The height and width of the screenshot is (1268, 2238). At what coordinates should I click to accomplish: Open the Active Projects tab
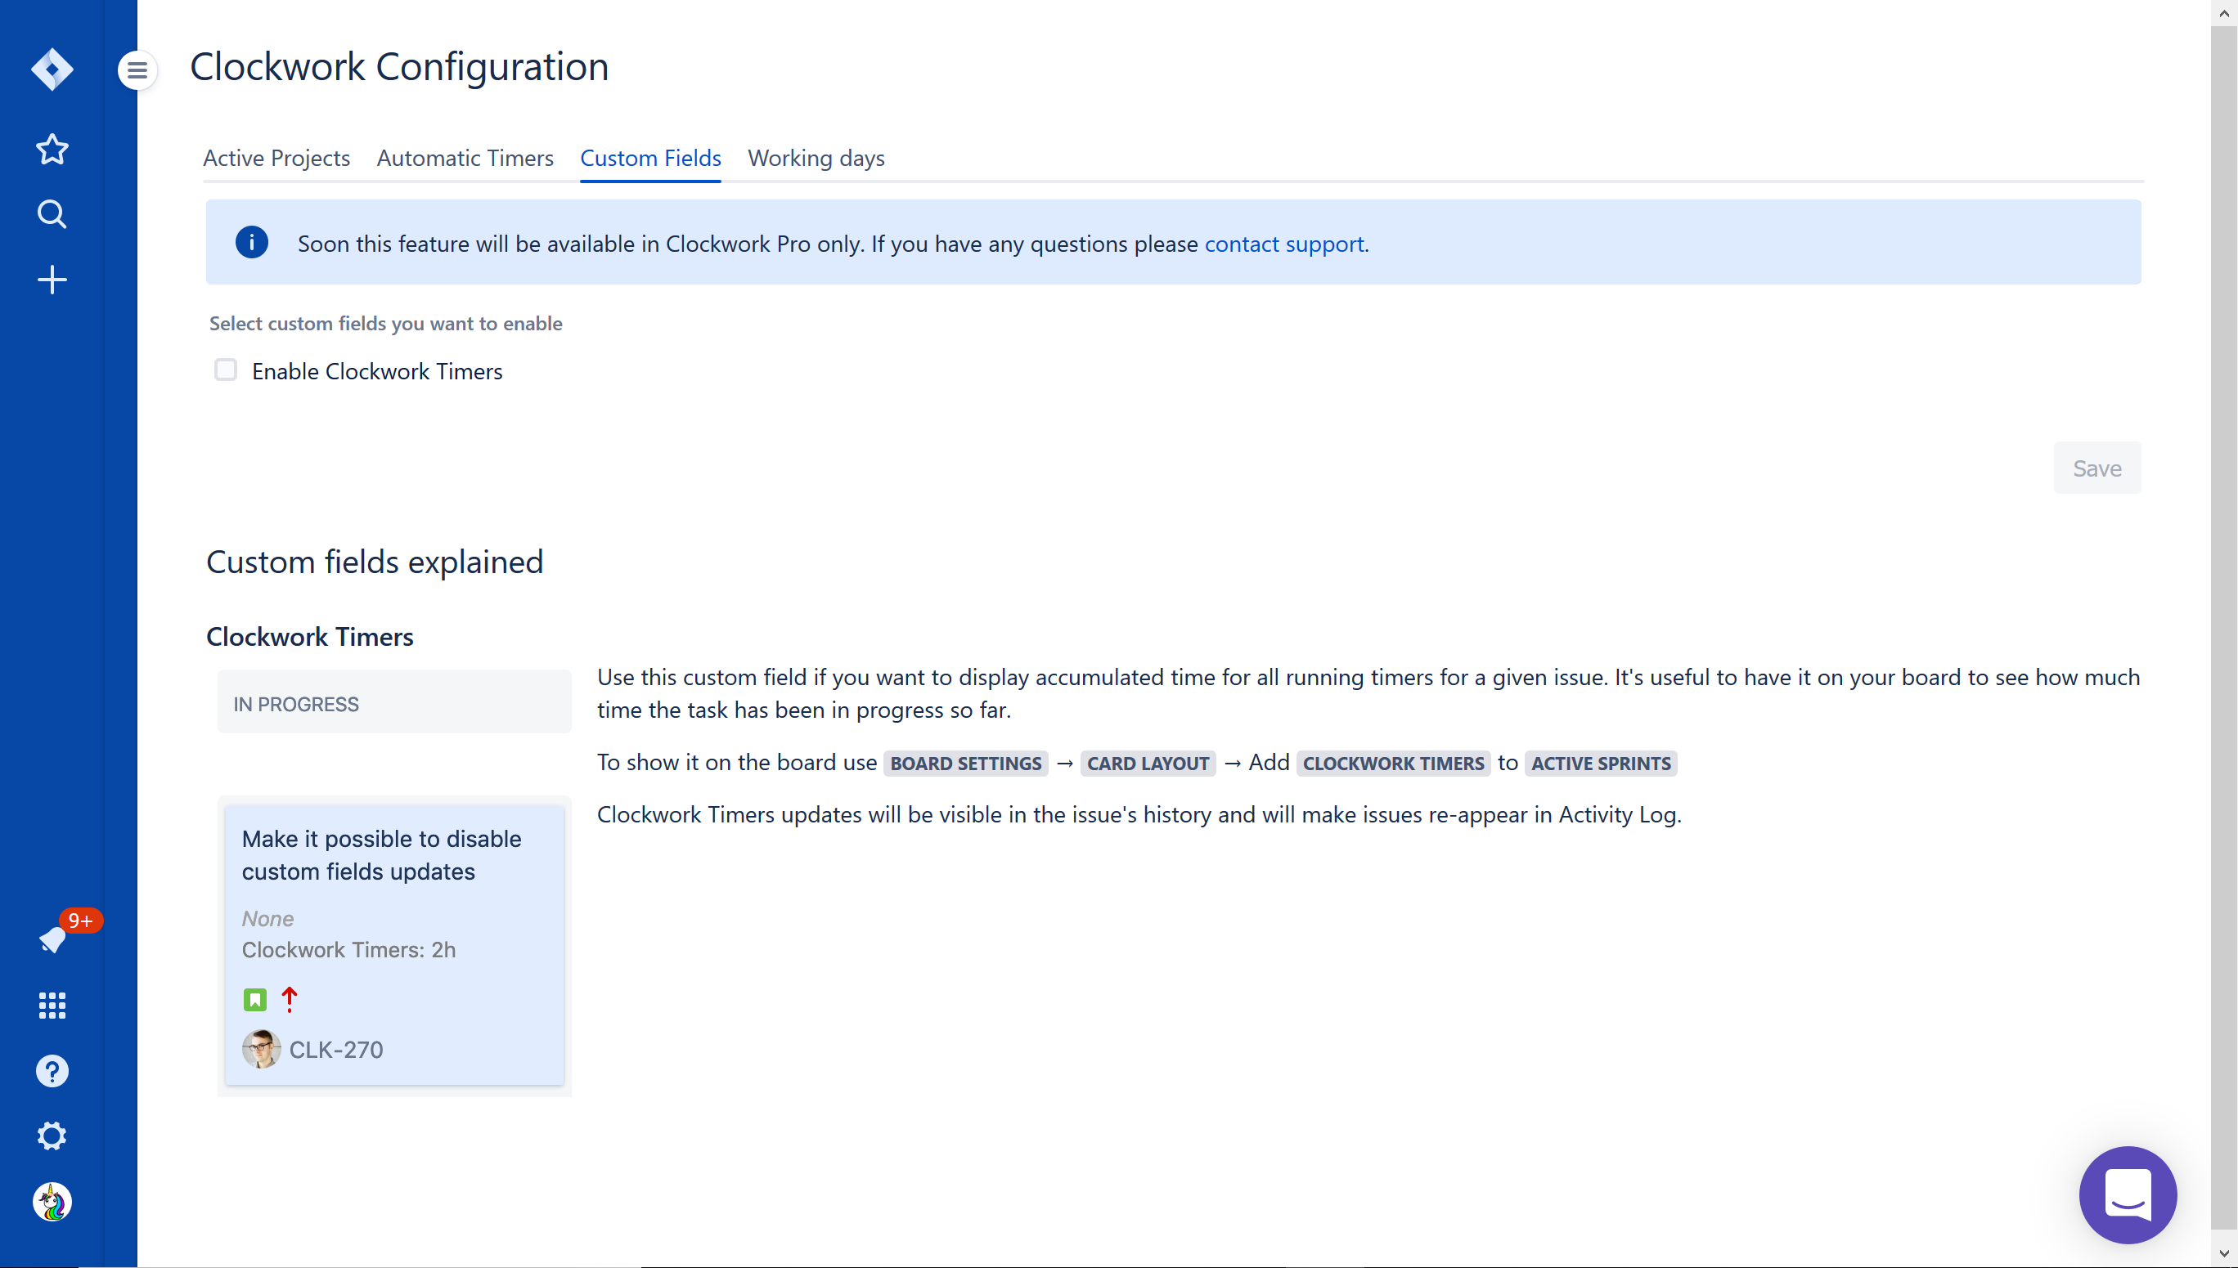point(276,158)
